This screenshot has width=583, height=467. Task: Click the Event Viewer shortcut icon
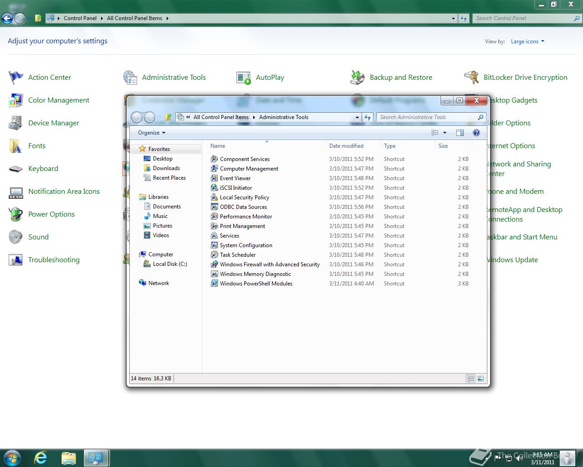[214, 178]
